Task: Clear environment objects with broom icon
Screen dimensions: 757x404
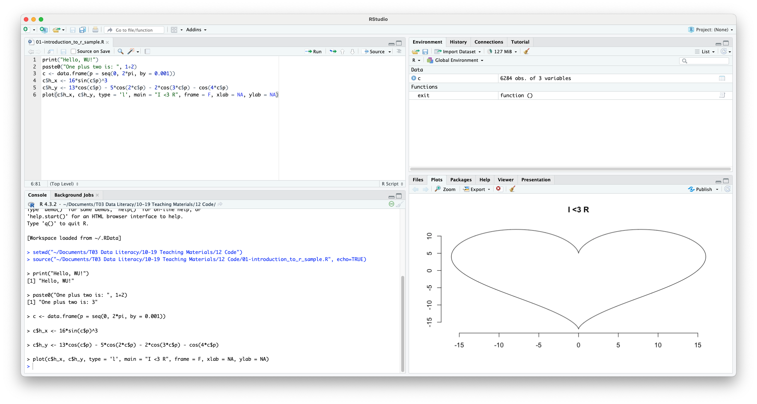Action: [x=526, y=51]
